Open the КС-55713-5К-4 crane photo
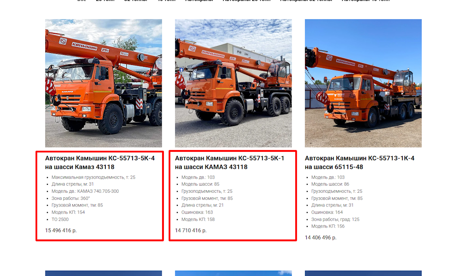Viewport: 476px width, 276px height. [104, 83]
